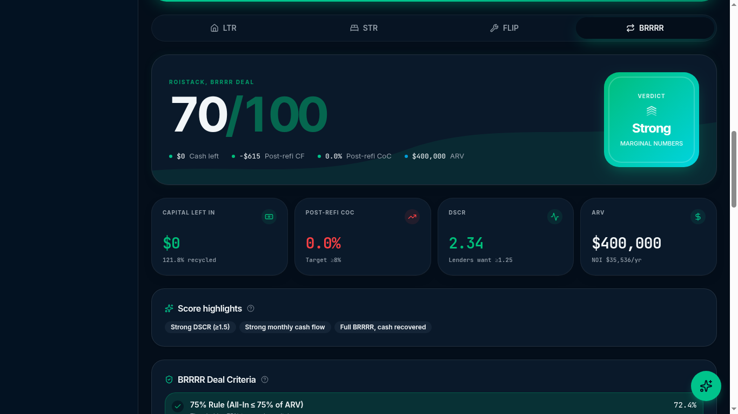Click the house icon on the LTR tab
This screenshot has height=414, width=738.
click(x=214, y=28)
